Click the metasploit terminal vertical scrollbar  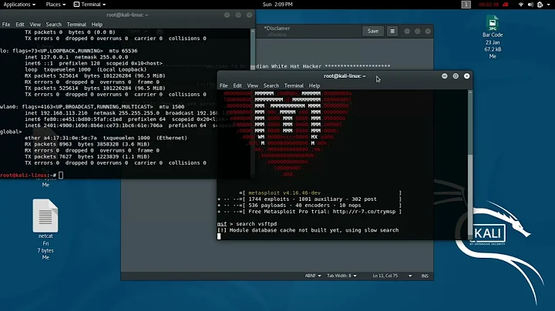click(x=470, y=164)
